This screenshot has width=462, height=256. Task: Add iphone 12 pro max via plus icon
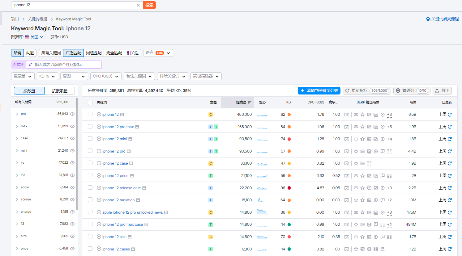[x=99, y=127]
